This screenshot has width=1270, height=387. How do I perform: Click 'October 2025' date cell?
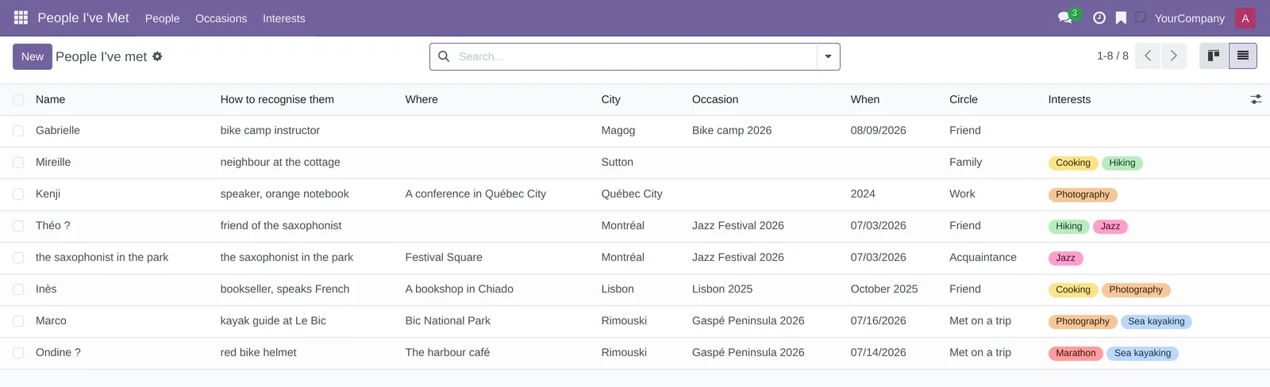coord(884,289)
